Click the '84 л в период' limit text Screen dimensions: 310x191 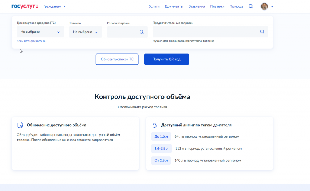click(x=207, y=136)
